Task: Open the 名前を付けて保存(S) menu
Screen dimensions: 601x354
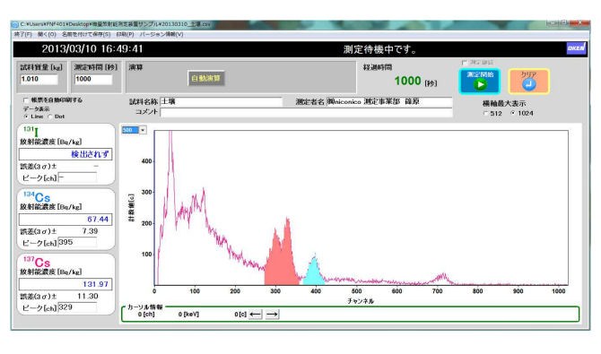Action: [86, 34]
